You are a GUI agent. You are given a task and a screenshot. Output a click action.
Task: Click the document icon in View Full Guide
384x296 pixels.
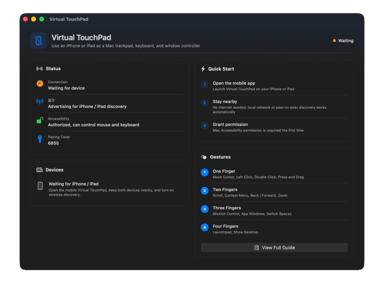pyautogui.click(x=256, y=248)
